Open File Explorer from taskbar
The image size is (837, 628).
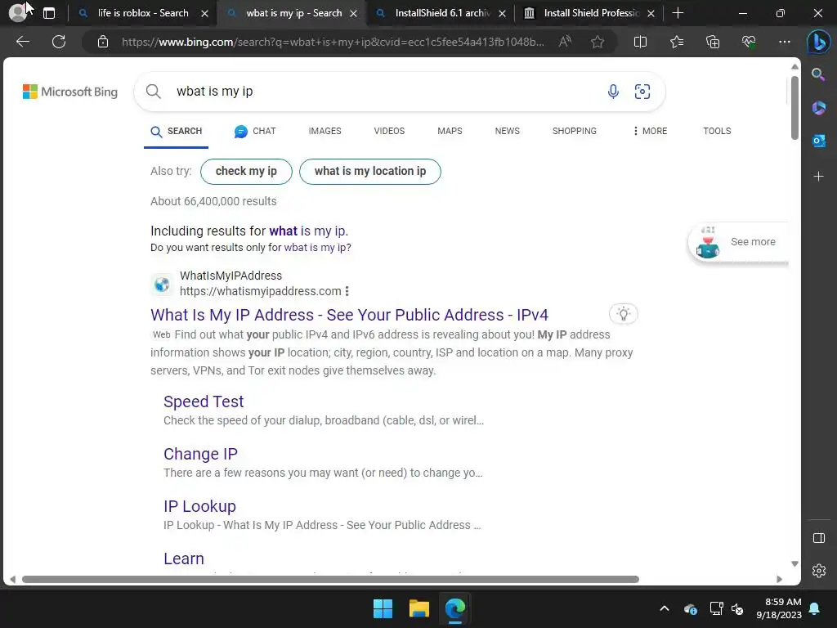(419, 608)
